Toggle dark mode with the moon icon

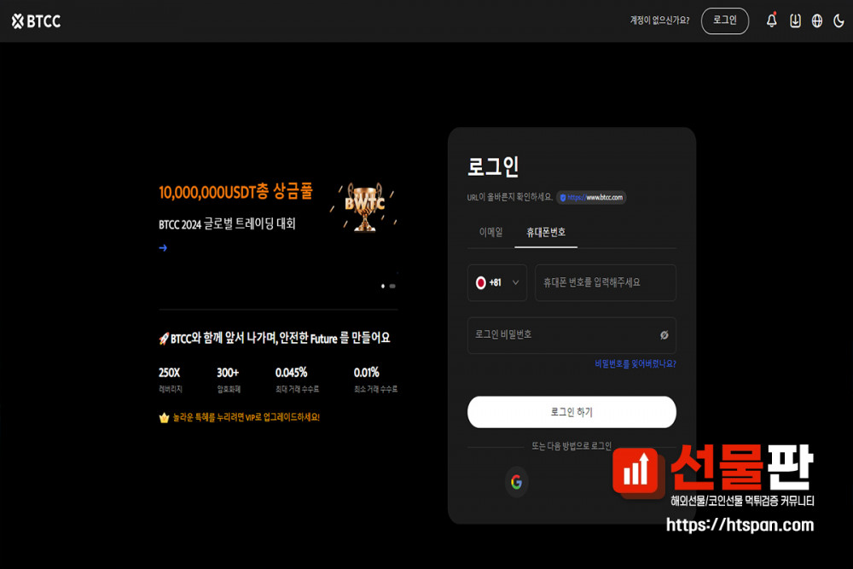click(x=839, y=20)
